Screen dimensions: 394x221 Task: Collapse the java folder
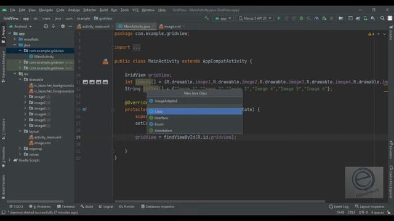click(x=15, y=45)
